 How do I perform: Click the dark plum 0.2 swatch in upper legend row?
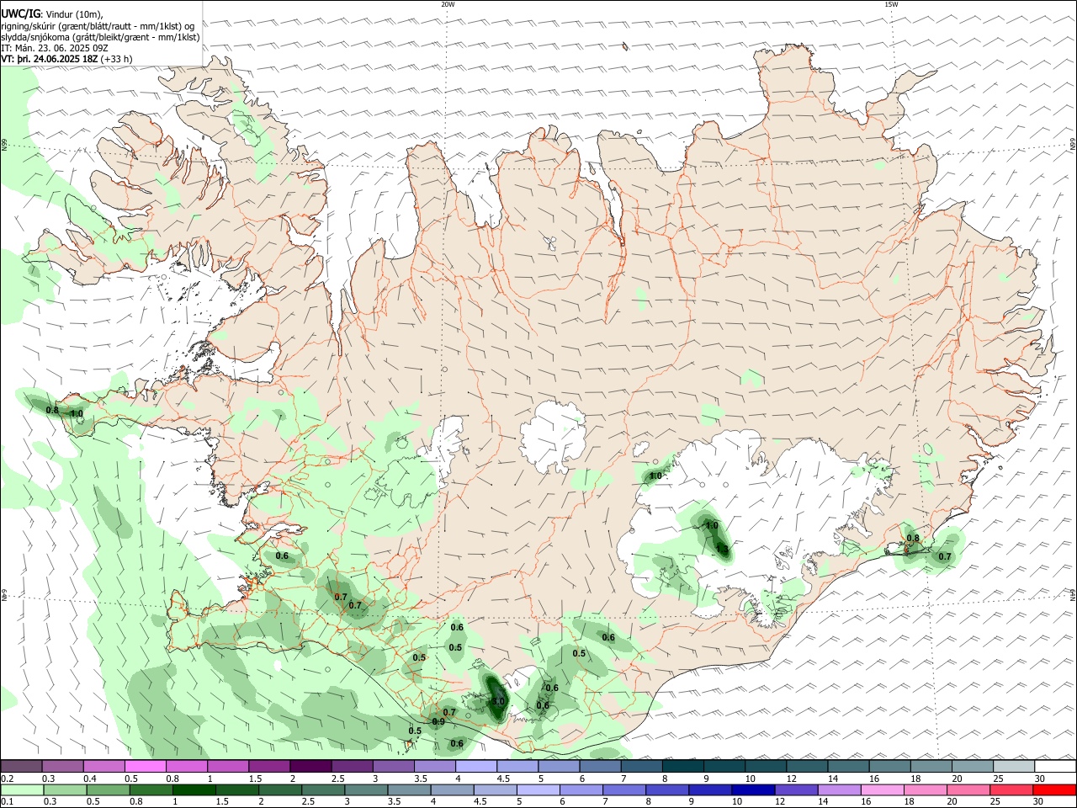point(21,766)
